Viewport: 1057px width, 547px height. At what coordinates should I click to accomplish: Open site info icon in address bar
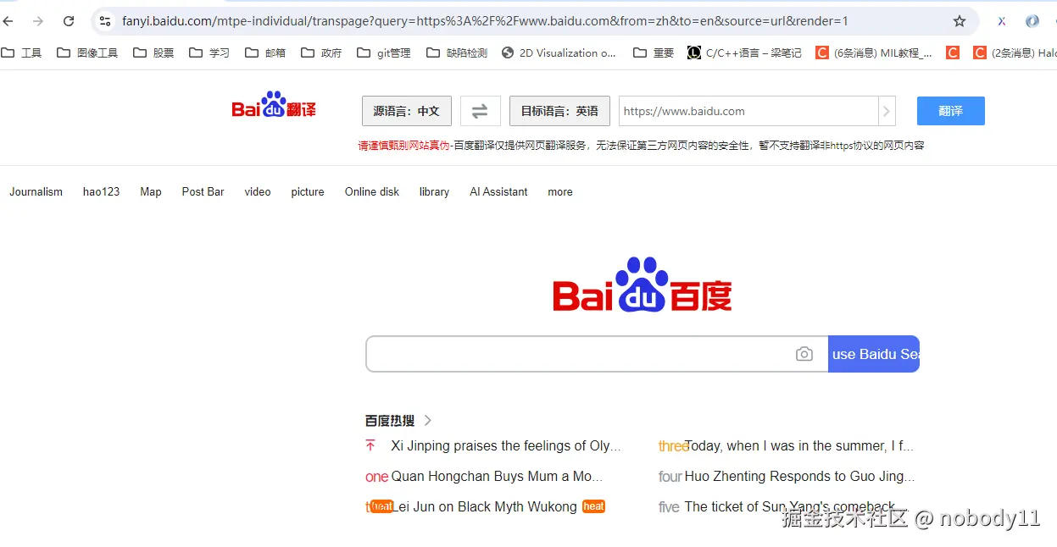[105, 21]
